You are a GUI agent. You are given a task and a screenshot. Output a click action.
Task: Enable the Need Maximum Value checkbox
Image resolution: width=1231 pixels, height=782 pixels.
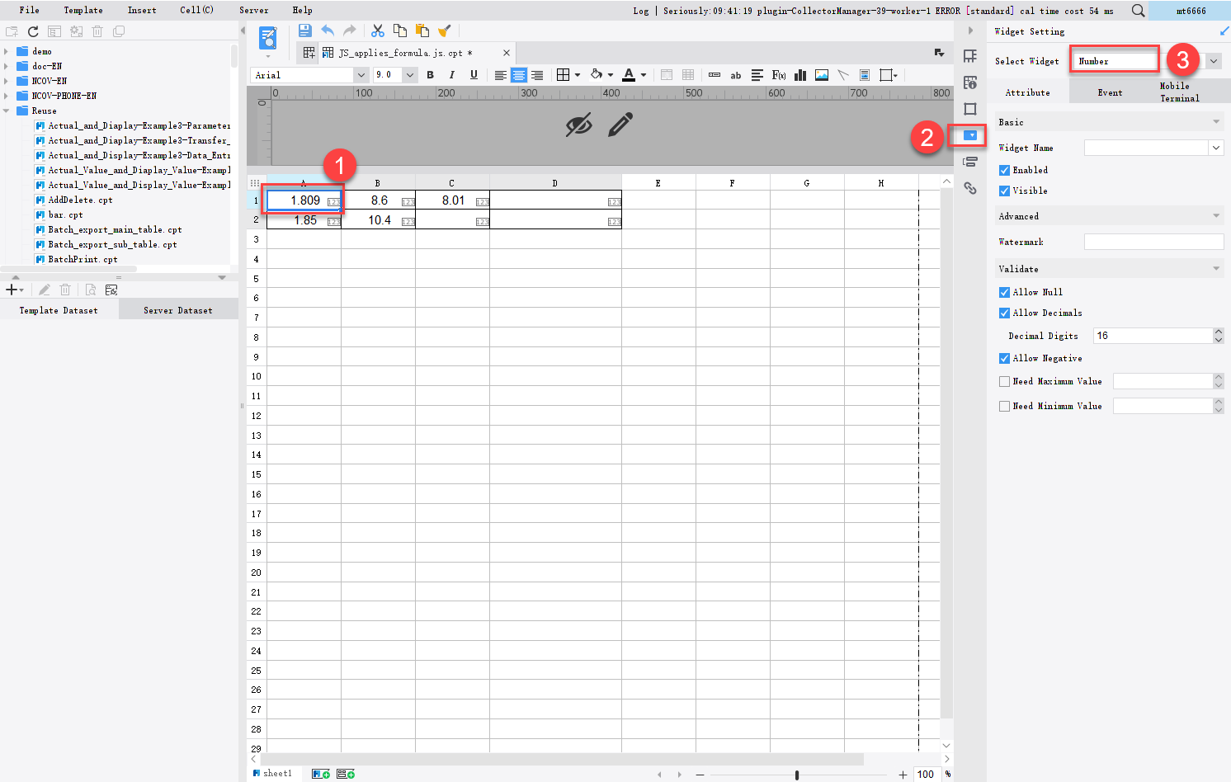tap(1004, 380)
